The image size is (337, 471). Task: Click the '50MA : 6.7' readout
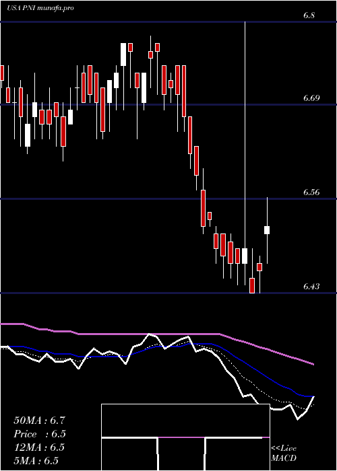coord(39,420)
